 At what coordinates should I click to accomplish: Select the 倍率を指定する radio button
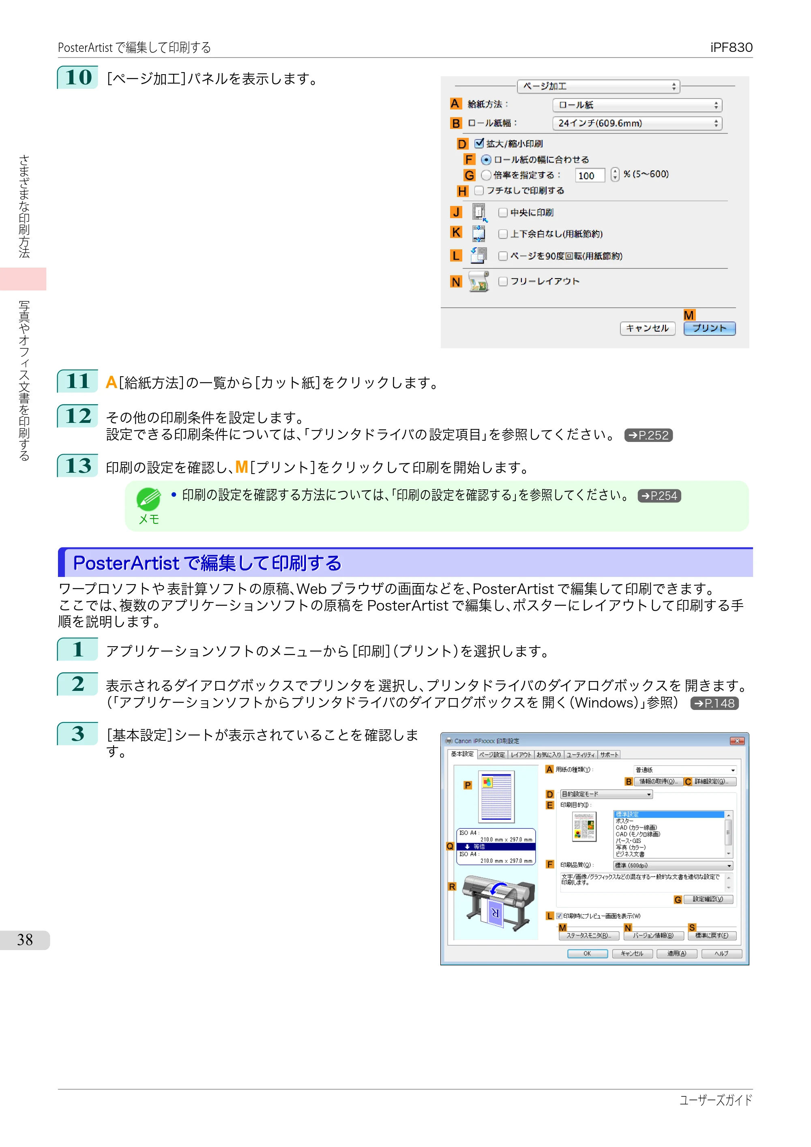[486, 175]
